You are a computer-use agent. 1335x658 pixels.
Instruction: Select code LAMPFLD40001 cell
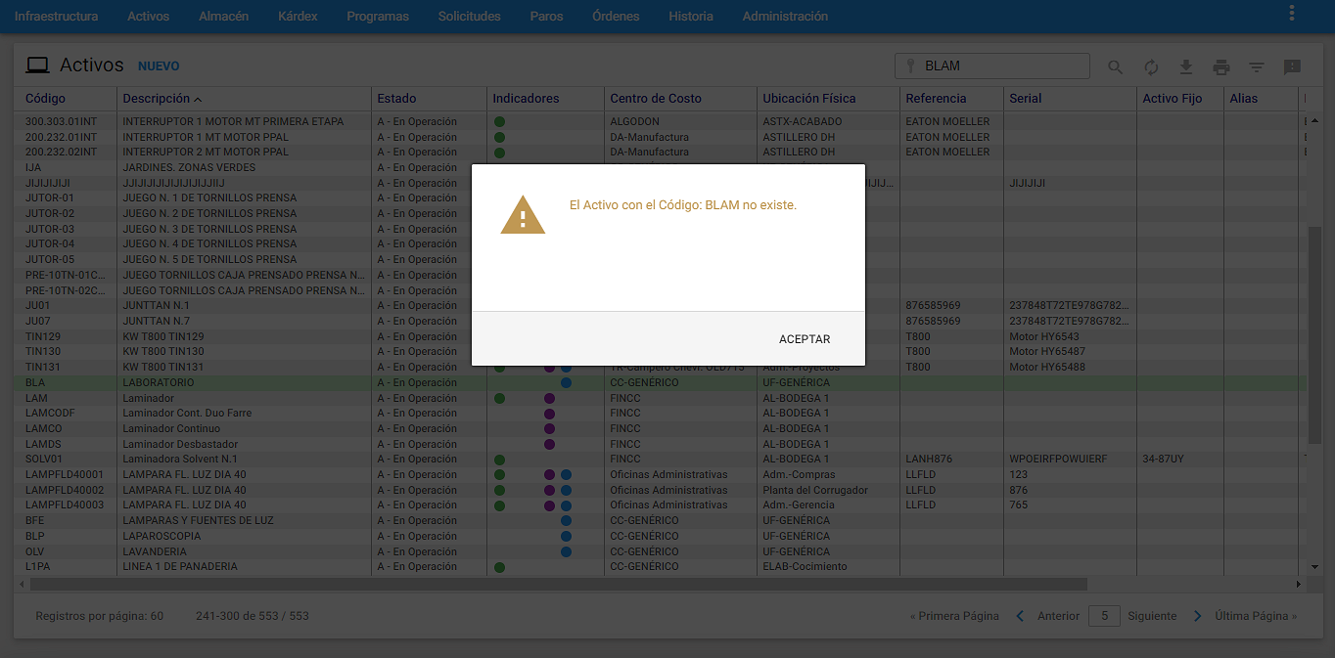pyautogui.click(x=65, y=474)
